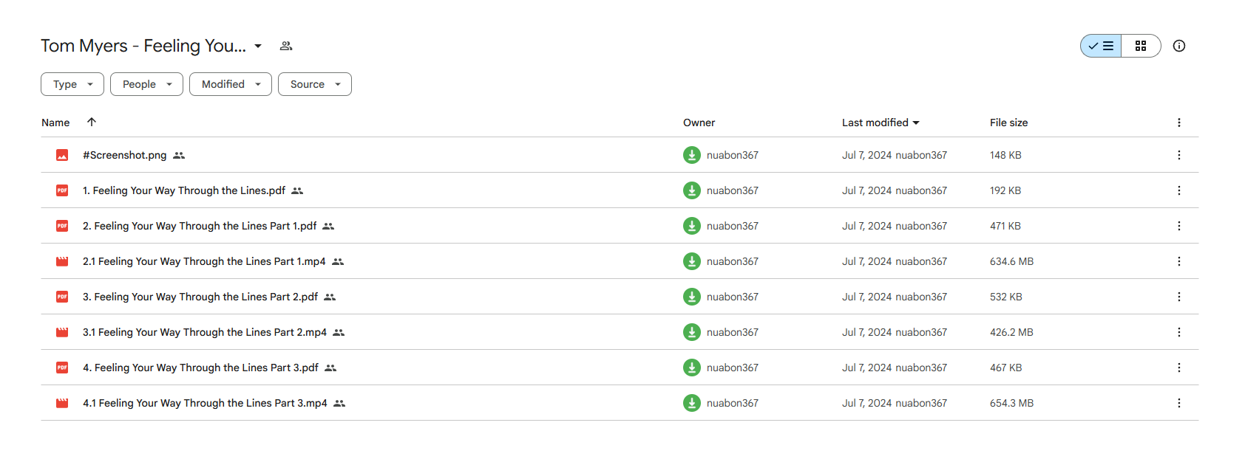Click the video icon of 4.1 Part 3.mp4
The height and width of the screenshot is (462, 1245).
click(62, 403)
